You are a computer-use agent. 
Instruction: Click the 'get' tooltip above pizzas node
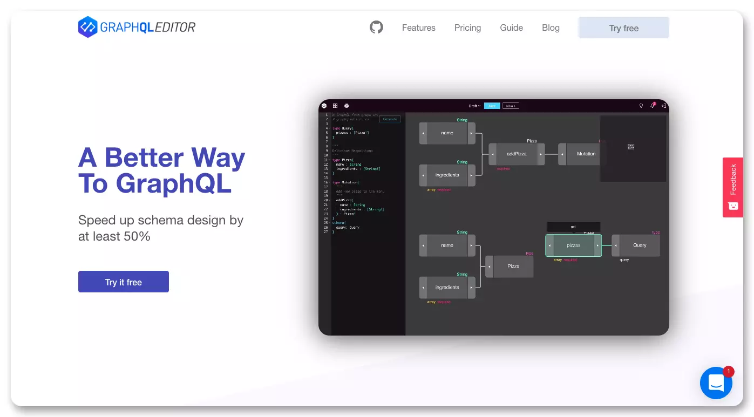[573, 227]
